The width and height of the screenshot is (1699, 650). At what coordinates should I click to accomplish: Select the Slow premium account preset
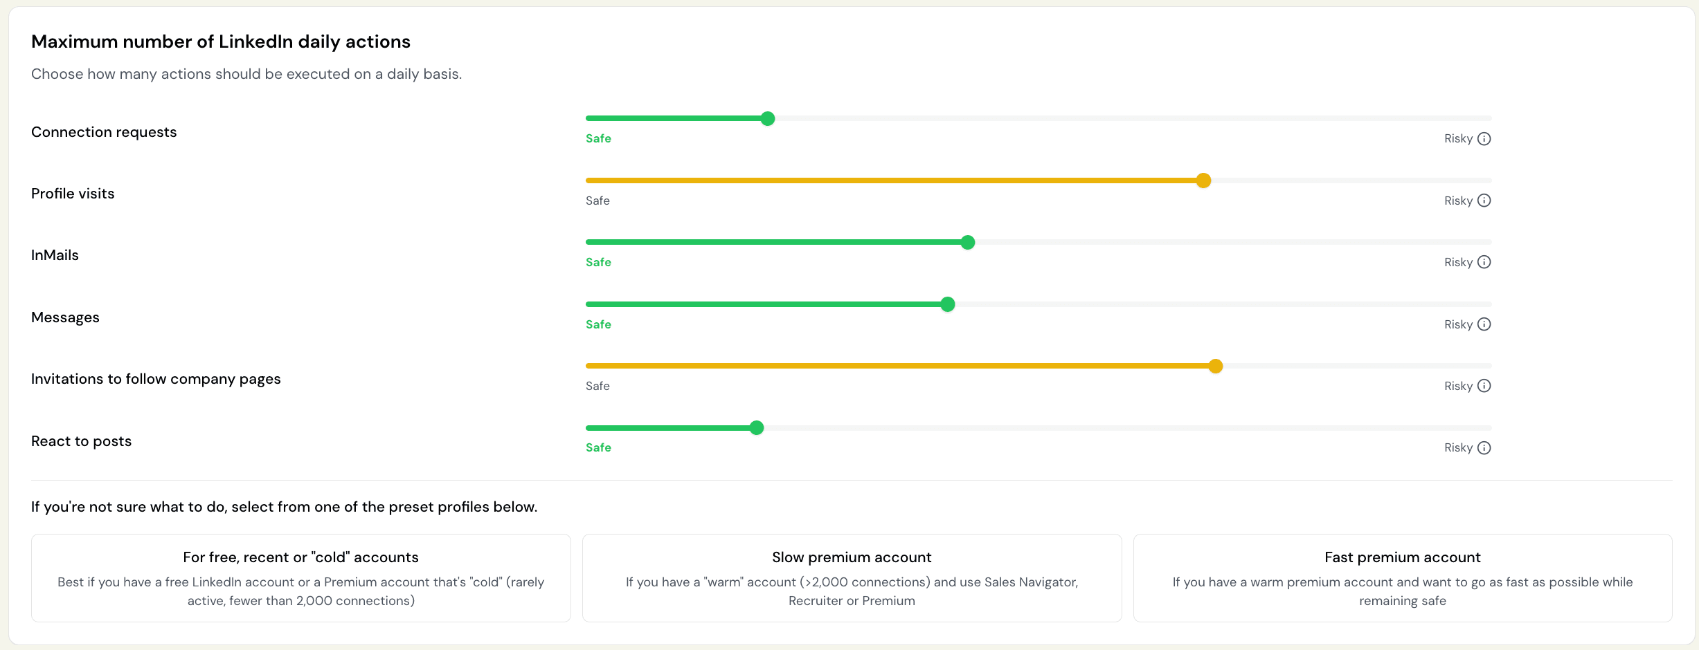tap(851, 578)
